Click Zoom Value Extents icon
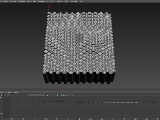 64,95
